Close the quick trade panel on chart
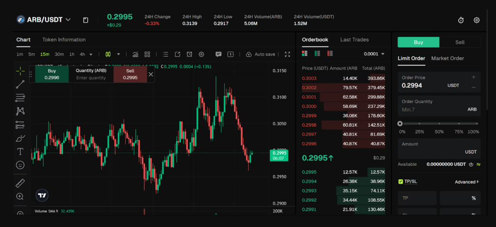Viewport: 496px width, 227px height. 151,74
